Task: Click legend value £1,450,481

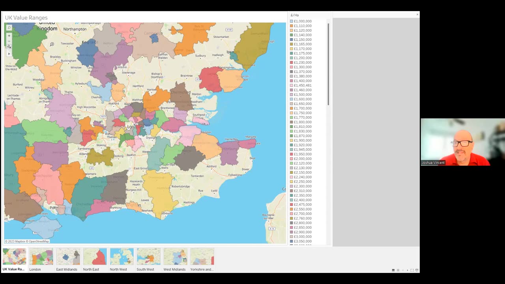Action: tap(303, 85)
